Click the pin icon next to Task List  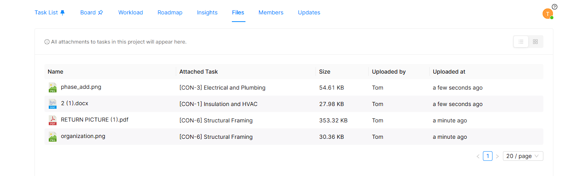point(62,12)
